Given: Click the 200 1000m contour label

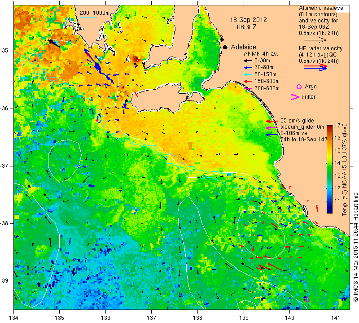Looking at the screenshot, I should 95,13.
